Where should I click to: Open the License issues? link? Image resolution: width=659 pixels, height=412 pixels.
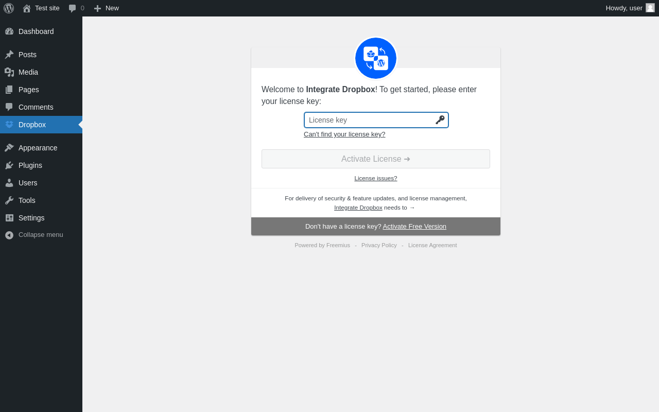click(x=376, y=178)
